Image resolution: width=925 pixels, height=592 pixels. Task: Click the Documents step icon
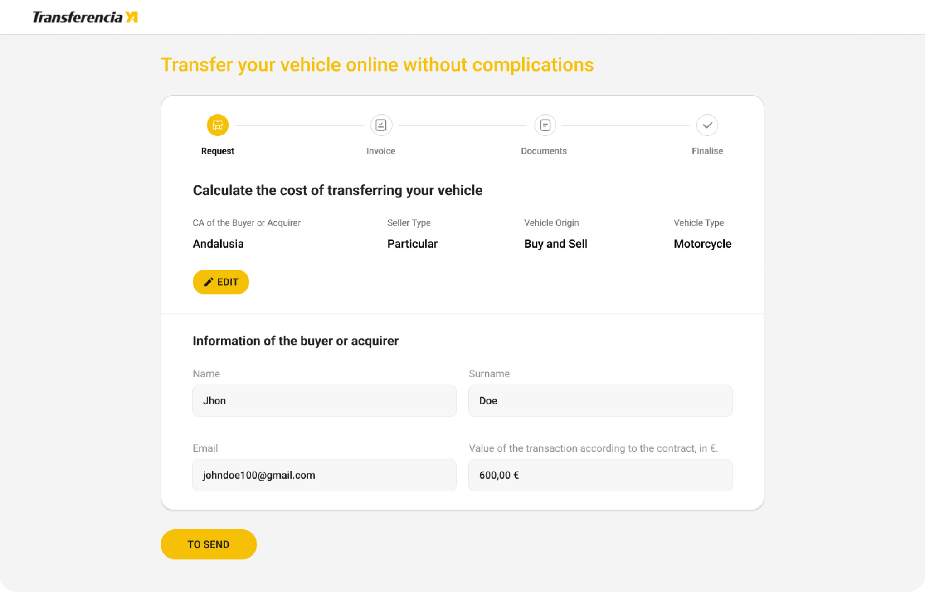coord(545,125)
